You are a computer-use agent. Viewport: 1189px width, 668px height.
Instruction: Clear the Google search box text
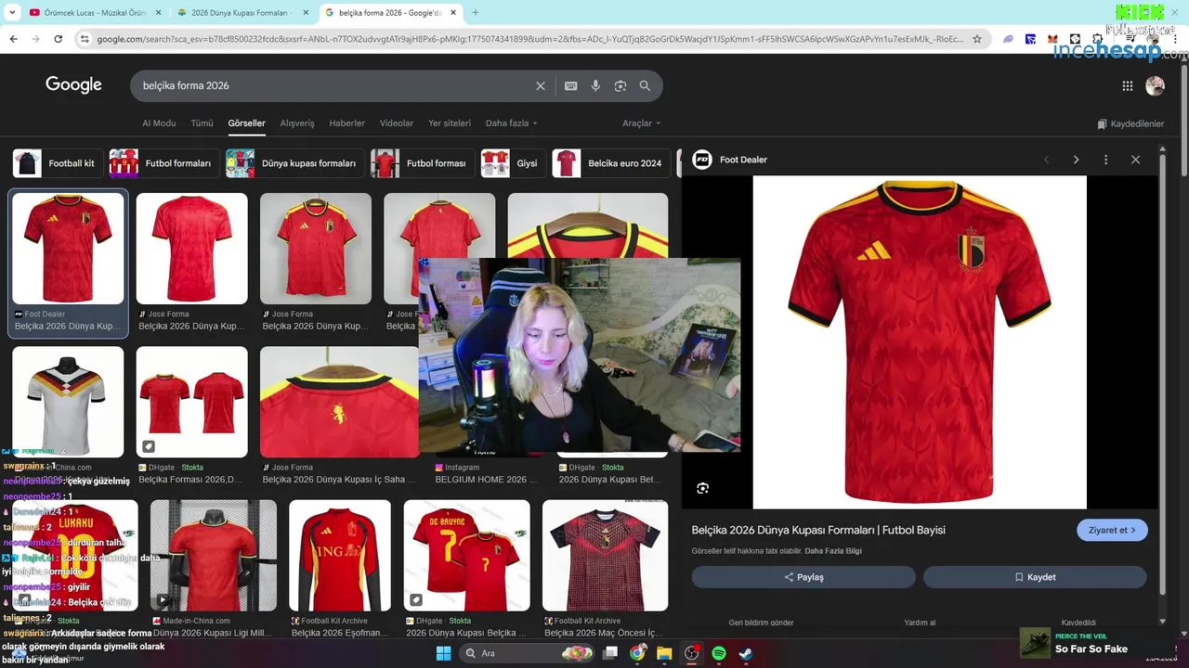tap(541, 85)
